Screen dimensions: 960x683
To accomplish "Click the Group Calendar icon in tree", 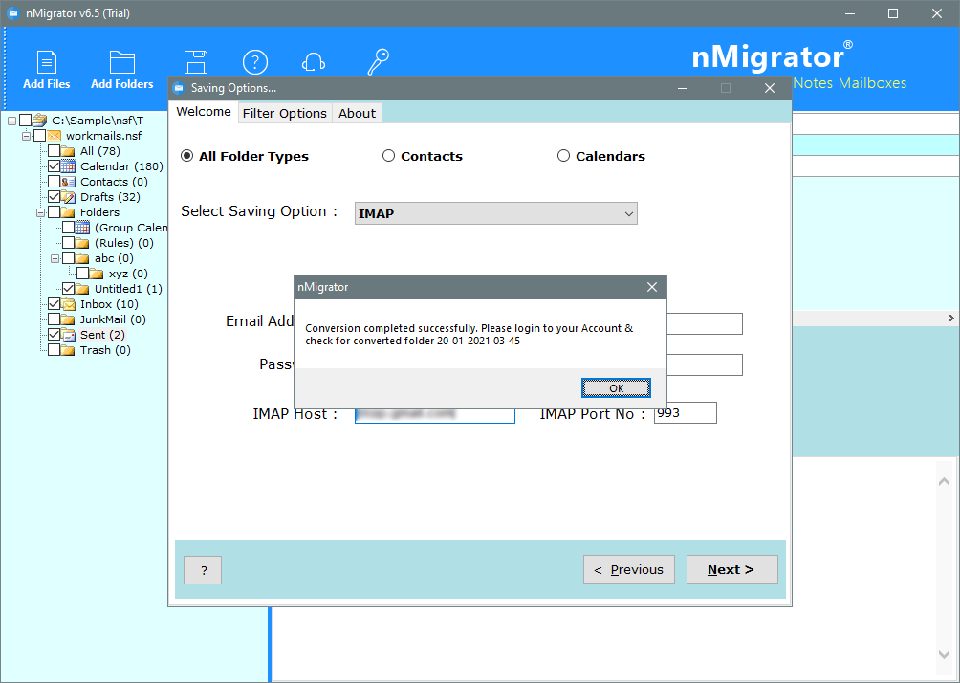I will [x=82, y=228].
